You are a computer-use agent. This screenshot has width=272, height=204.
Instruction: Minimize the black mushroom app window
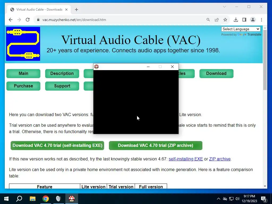pos(148,67)
